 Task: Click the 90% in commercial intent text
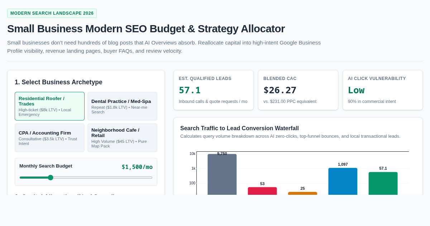tap(372, 102)
